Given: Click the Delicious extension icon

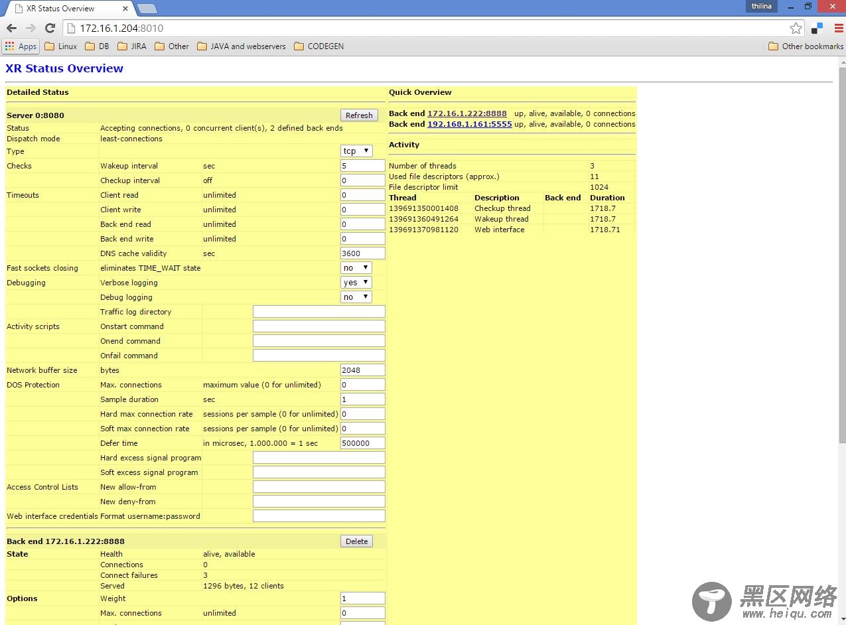Looking at the screenshot, I should [x=817, y=28].
